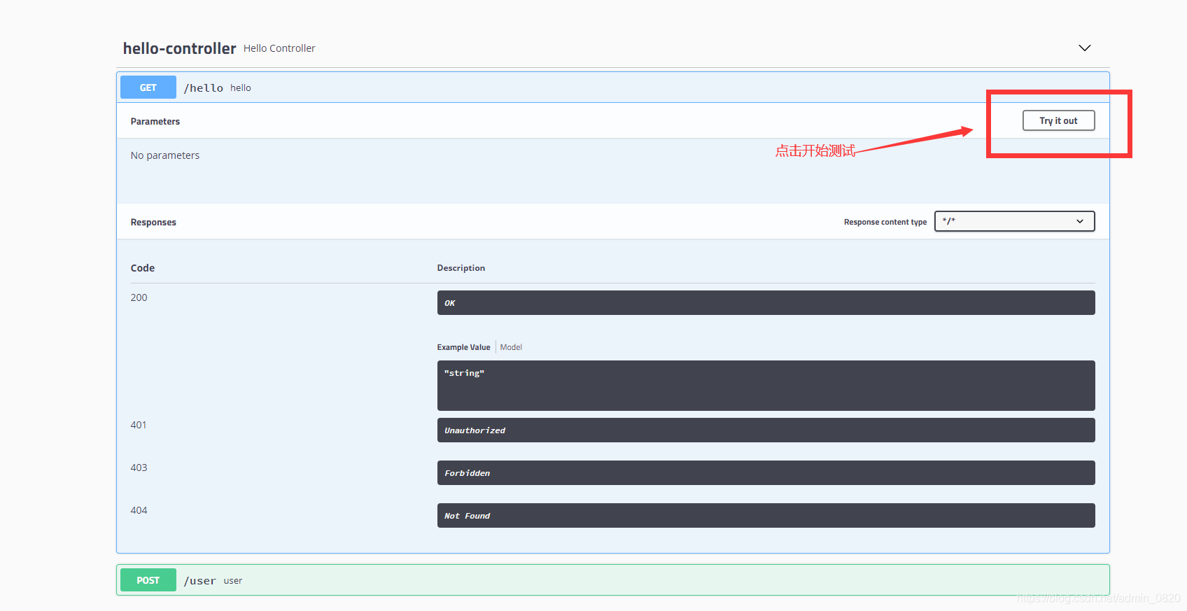Click the POST method badge

(x=148, y=580)
